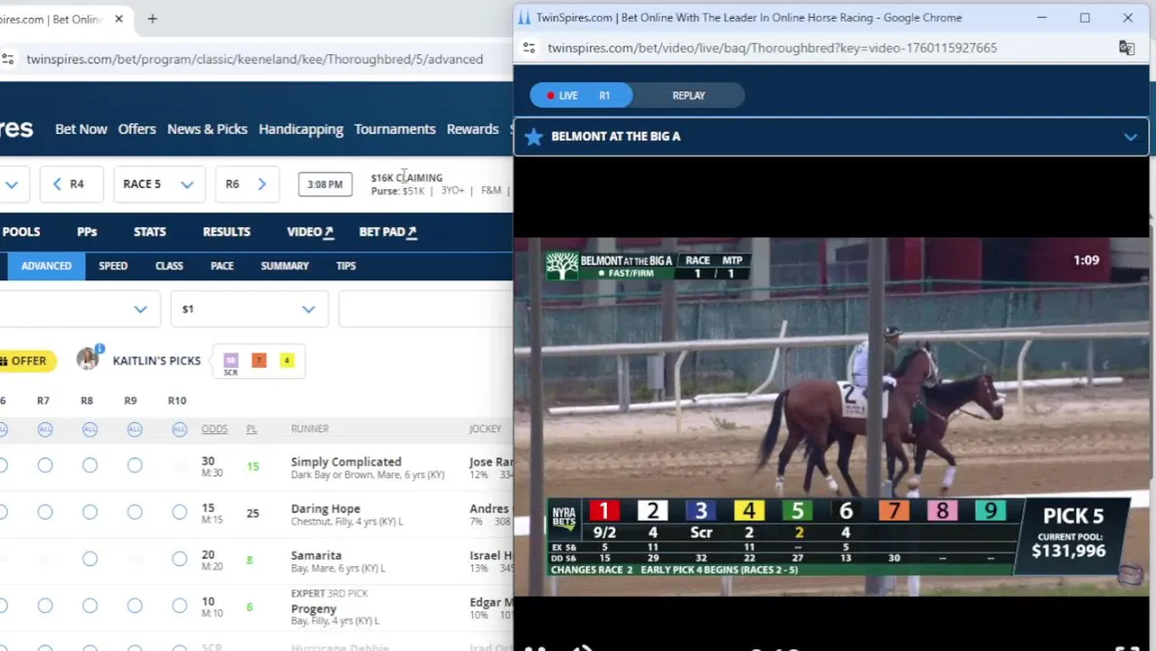Select Simply Complicated in R8 column
Viewport: 1156px width, 651px height.
tap(90, 466)
